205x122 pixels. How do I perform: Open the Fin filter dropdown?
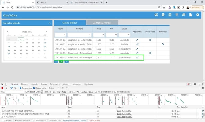[111, 35]
